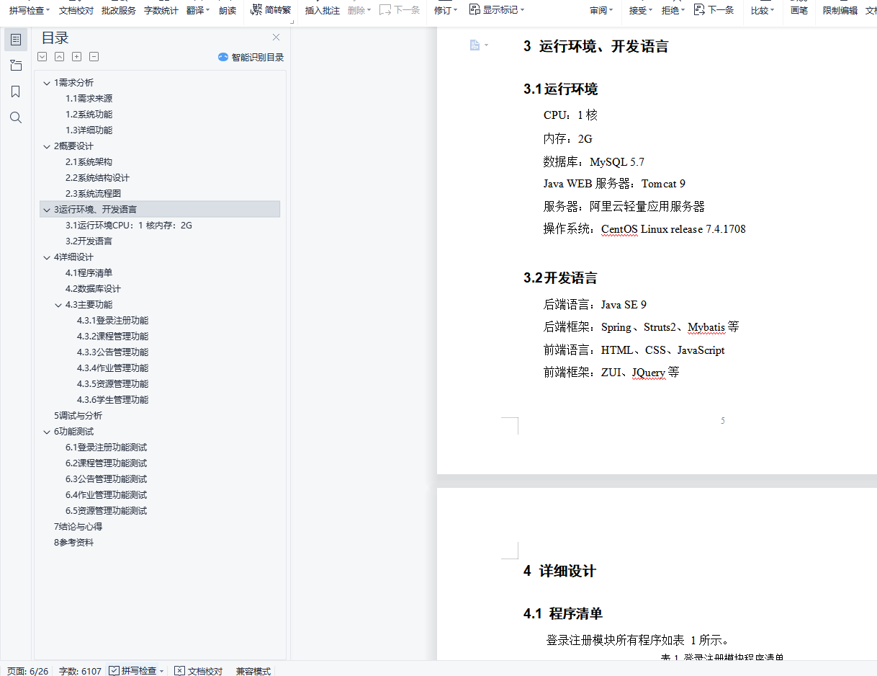Open 4.3.6学生管理功能 outline entry
The height and width of the screenshot is (676, 877).
pos(112,400)
